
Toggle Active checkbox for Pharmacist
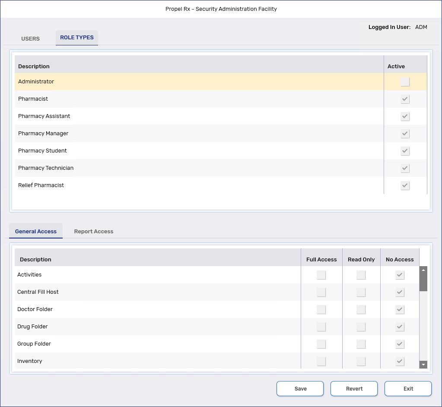click(x=405, y=99)
